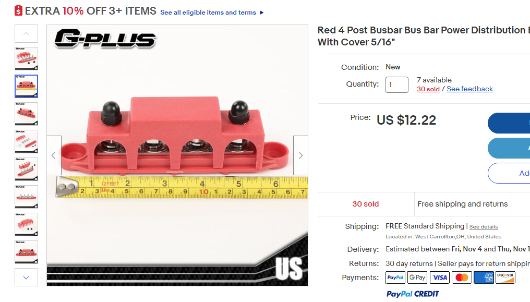Screen dimensions: 530x302
Task: Click the Mastercard icon
Action: [x=462, y=277]
